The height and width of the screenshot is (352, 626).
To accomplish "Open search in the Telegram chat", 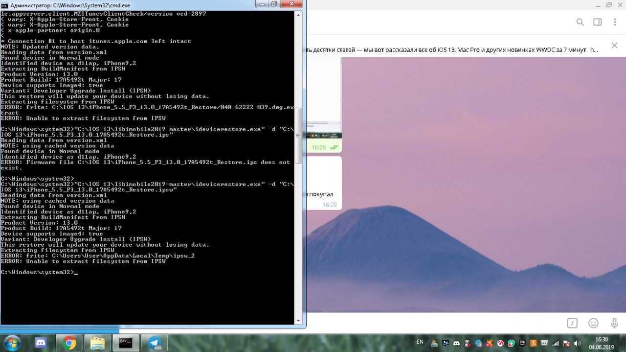I will pyautogui.click(x=580, y=22).
